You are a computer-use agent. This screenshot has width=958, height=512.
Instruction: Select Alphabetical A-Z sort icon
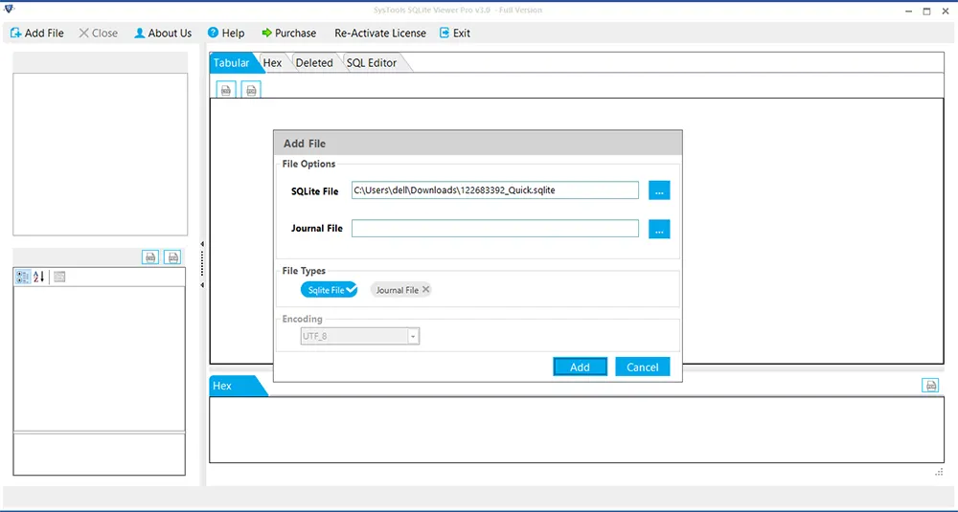point(38,277)
